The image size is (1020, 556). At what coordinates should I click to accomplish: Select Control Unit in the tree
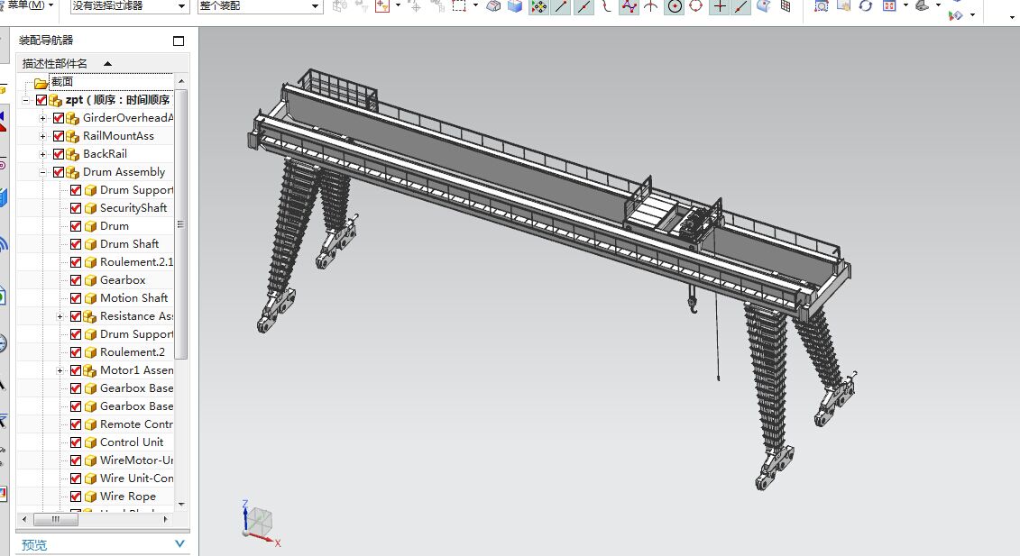(x=132, y=442)
